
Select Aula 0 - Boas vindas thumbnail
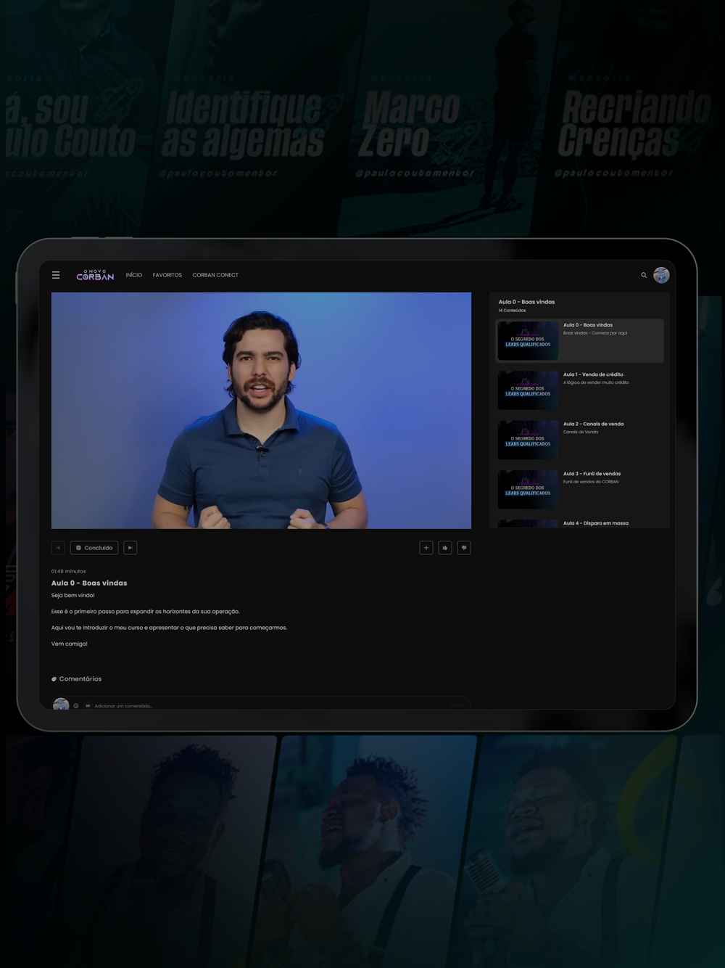528,341
